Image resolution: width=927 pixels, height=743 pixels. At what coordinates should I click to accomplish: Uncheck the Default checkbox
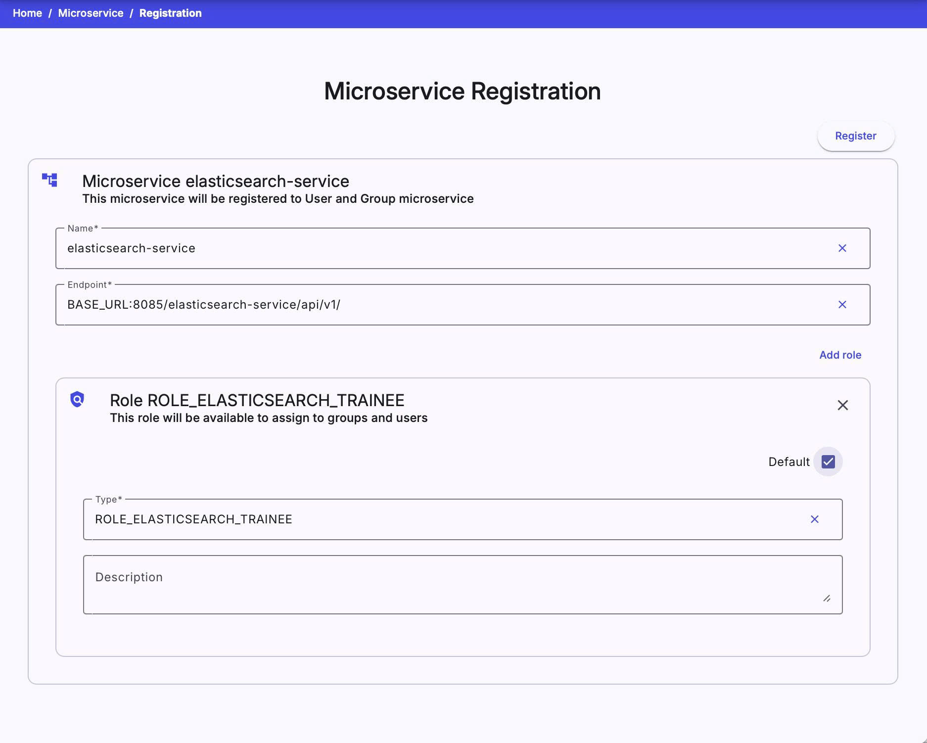tap(828, 462)
